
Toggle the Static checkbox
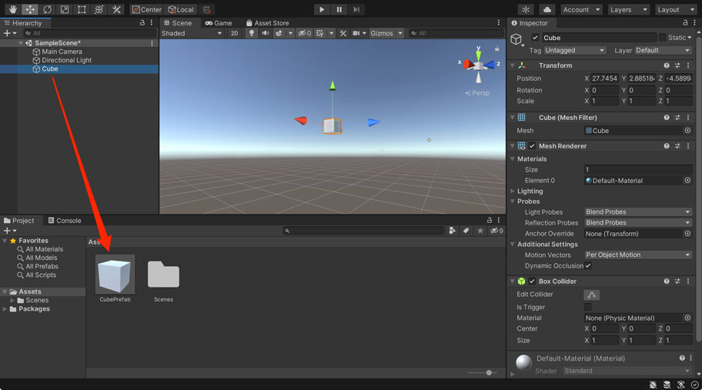point(663,38)
